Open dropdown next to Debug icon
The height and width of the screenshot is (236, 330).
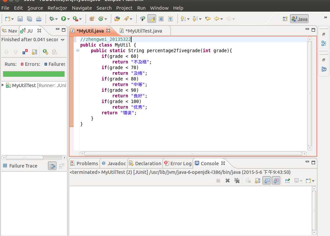click(56, 19)
